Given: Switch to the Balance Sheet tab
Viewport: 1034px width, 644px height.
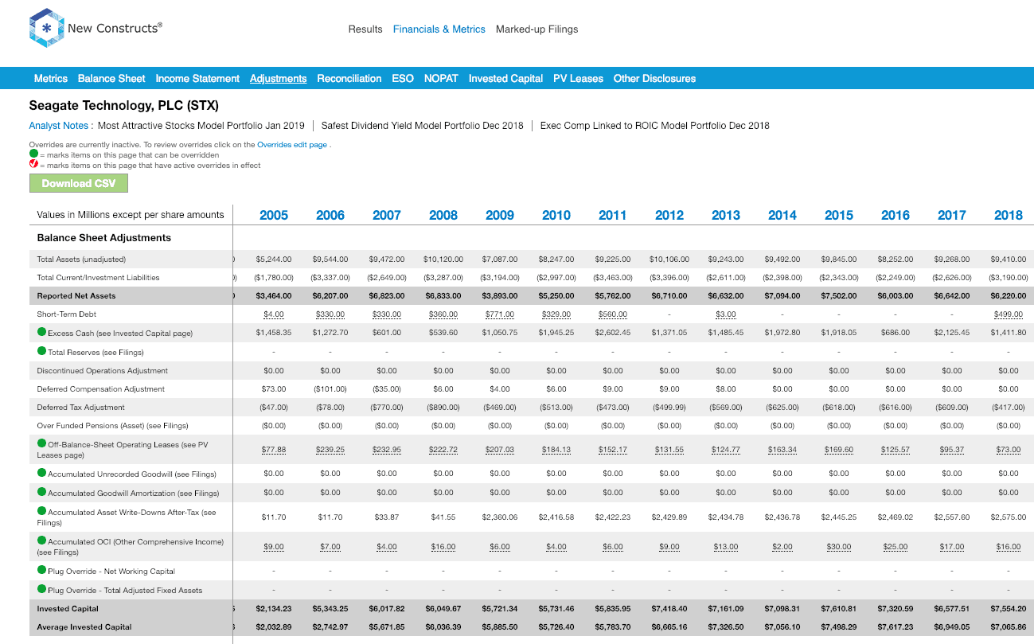Looking at the screenshot, I should [111, 78].
